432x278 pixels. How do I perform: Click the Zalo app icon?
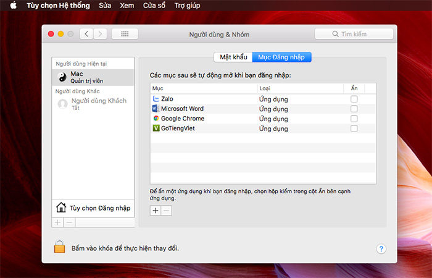(x=156, y=99)
